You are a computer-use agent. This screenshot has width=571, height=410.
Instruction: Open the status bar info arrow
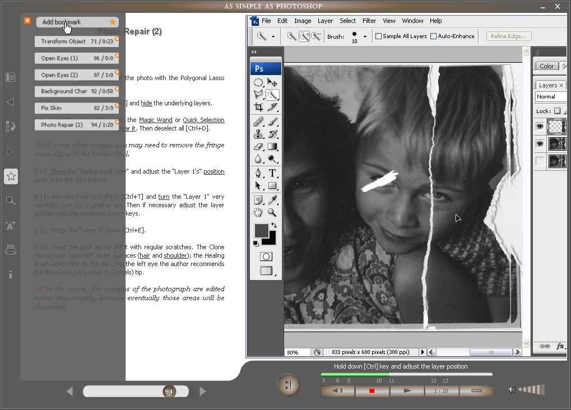[423, 352]
